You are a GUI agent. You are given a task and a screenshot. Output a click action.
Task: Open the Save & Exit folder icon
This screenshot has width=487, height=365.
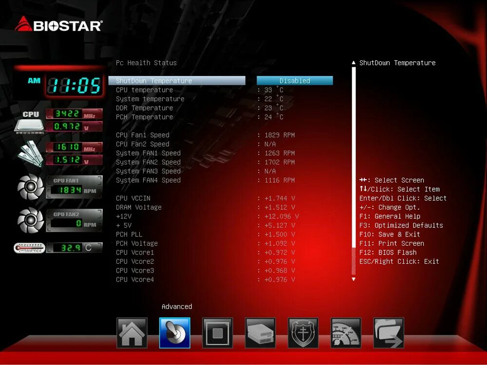(x=389, y=333)
